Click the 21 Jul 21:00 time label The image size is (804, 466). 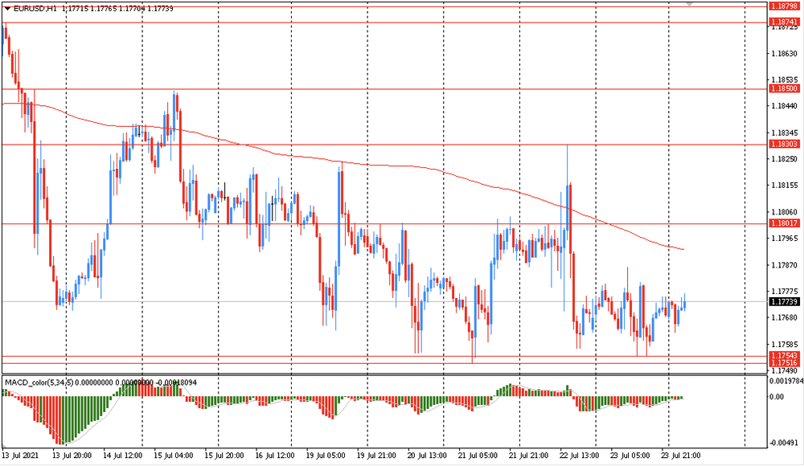coord(528,456)
